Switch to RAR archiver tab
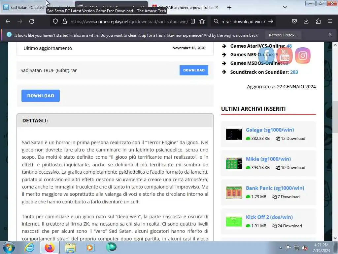Screen dimensions: 338x254 click(x=186, y=8)
